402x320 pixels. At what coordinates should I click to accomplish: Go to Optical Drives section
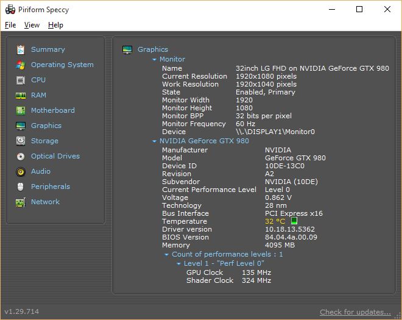(x=55, y=156)
